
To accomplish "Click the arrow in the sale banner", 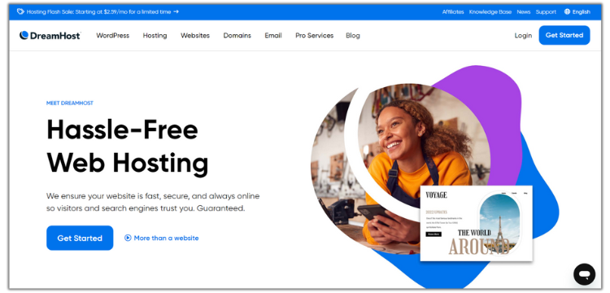I will pos(176,11).
